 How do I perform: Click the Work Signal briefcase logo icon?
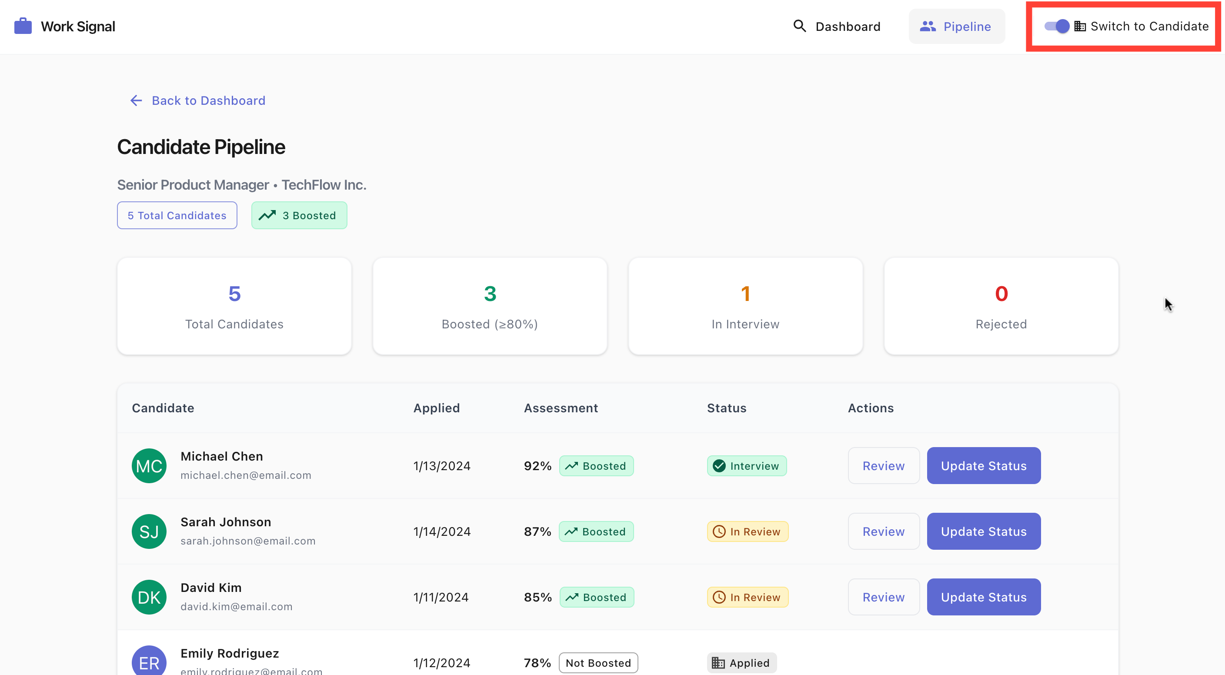click(x=23, y=26)
